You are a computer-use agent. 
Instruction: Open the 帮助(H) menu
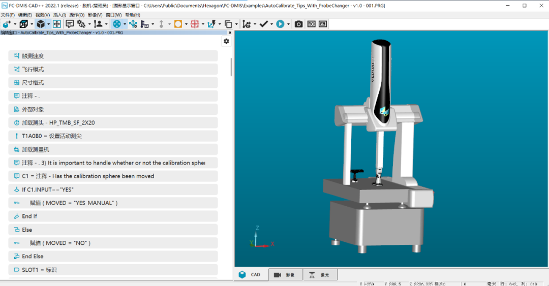(x=133, y=15)
